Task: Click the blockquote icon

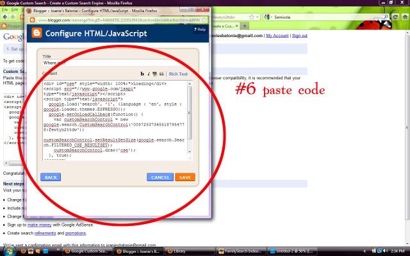Action: tap(161, 74)
